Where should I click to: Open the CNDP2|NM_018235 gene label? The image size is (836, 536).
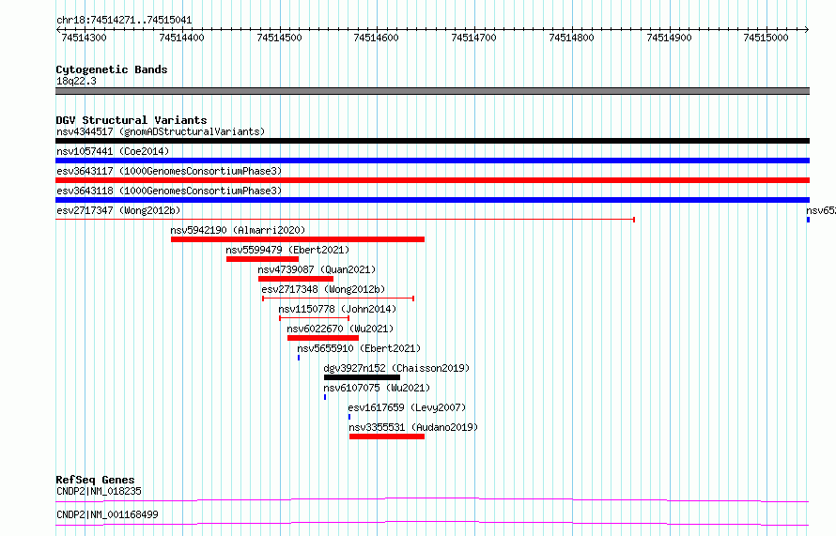pyautogui.click(x=99, y=491)
